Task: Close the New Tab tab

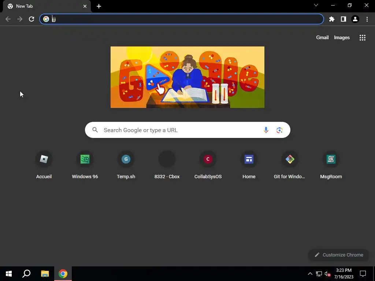Action: [85, 6]
